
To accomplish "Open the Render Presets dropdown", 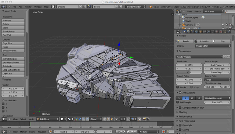I will pos(199,57).
